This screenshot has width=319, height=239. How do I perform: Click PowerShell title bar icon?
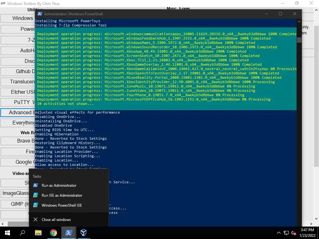pos(40,14)
